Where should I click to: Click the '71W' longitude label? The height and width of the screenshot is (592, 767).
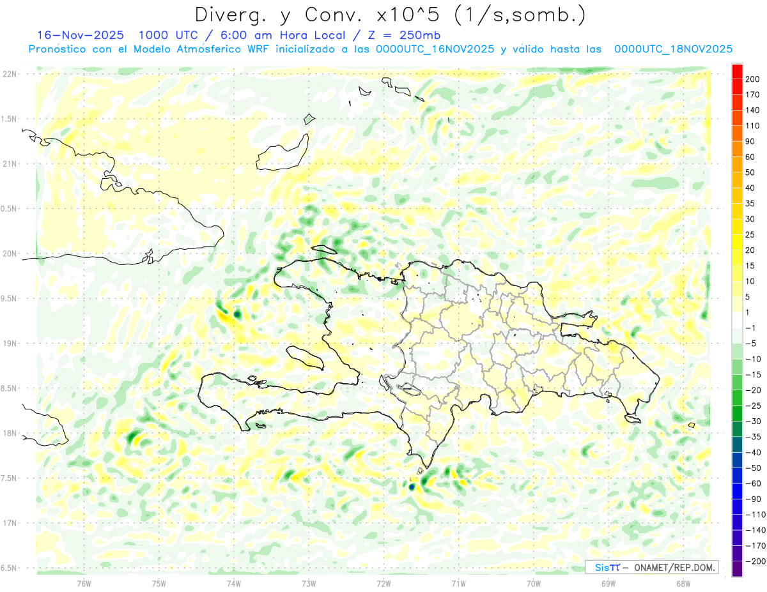458,584
